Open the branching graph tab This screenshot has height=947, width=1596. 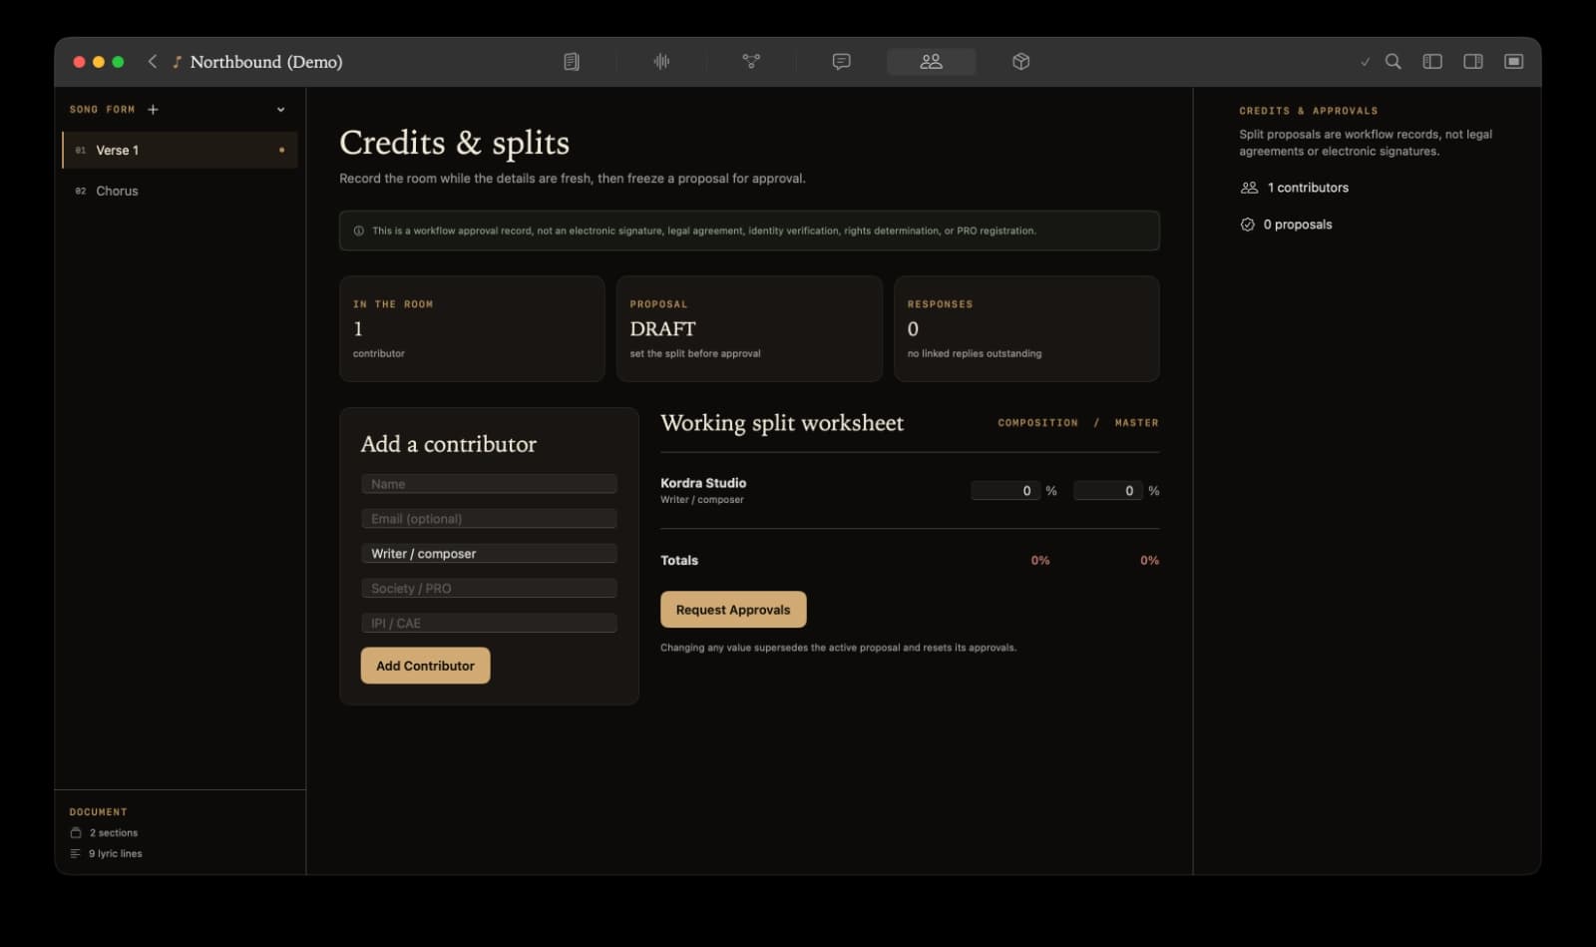(751, 62)
